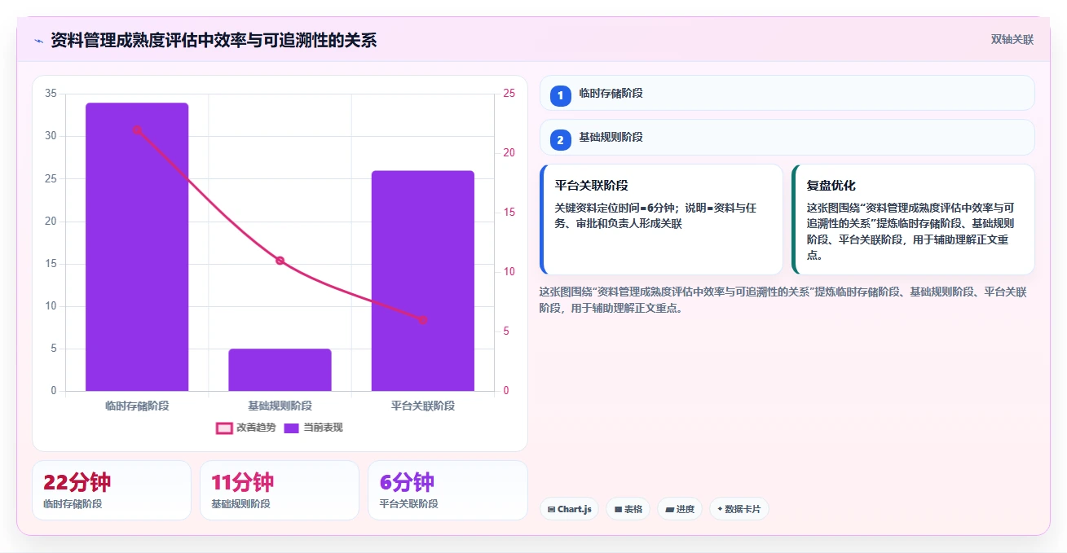Toggle the 当前表现 legend swatch

tap(291, 428)
